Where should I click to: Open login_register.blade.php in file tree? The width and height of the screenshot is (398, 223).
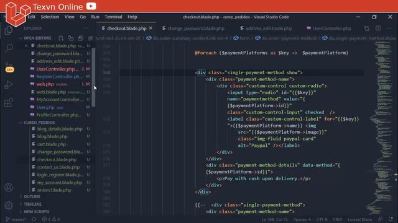(60, 175)
